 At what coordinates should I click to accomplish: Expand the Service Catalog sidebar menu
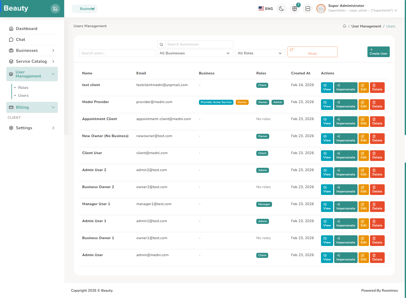[x=31, y=61]
